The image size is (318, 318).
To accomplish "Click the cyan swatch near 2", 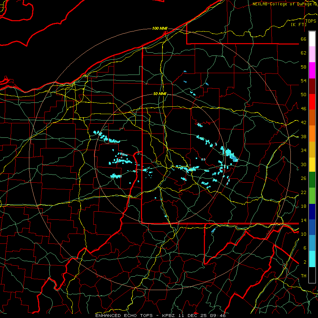I will click(312, 259).
